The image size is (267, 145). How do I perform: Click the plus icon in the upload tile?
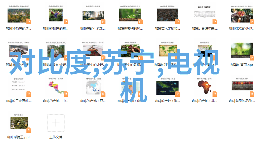click(56, 123)
